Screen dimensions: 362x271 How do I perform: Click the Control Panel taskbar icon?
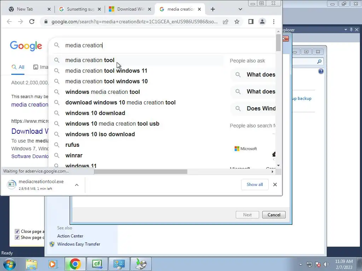119,264
